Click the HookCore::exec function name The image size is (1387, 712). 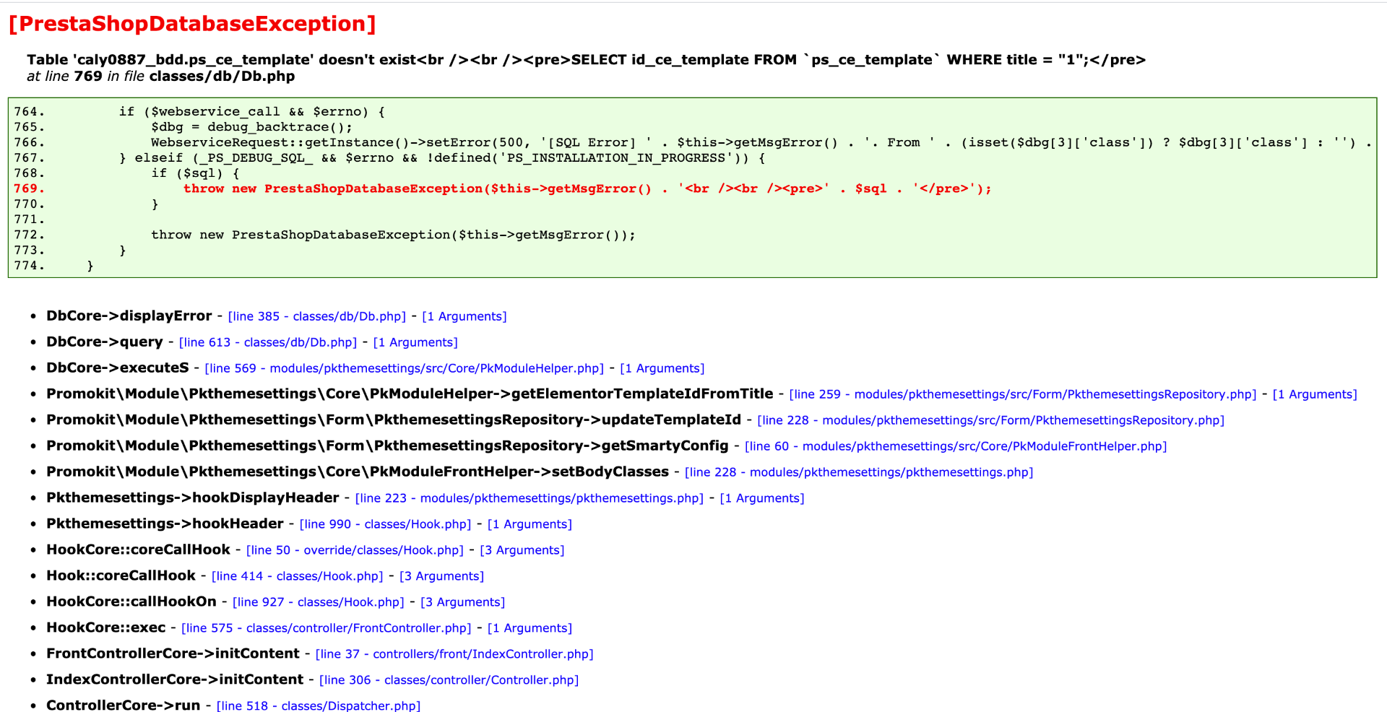coord(106,628)
